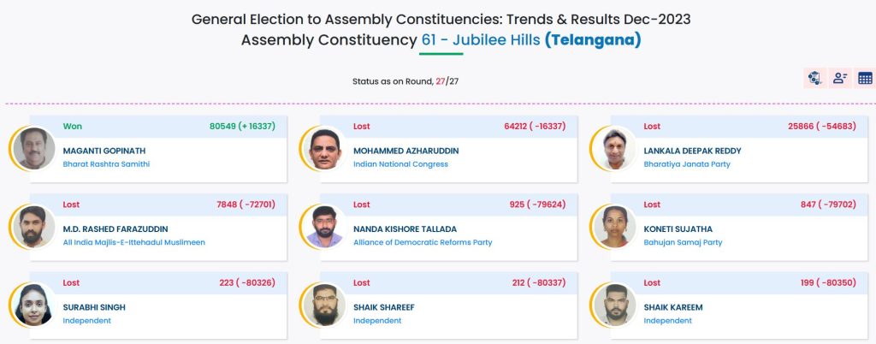Click Maganti Gopinath's candidate photo
The image size is (876, 344).
(34, 149)
